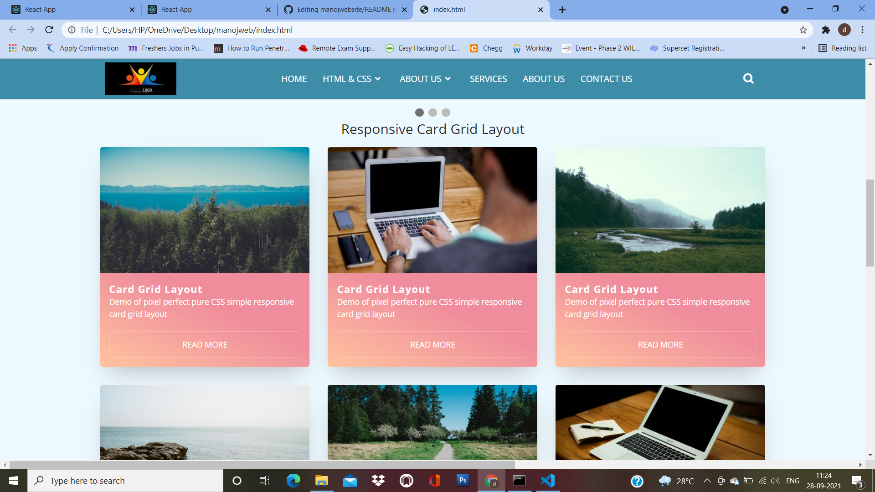Open the Workday bookmark
This screenshot has height=492, width=875.
tap(532, 48)
